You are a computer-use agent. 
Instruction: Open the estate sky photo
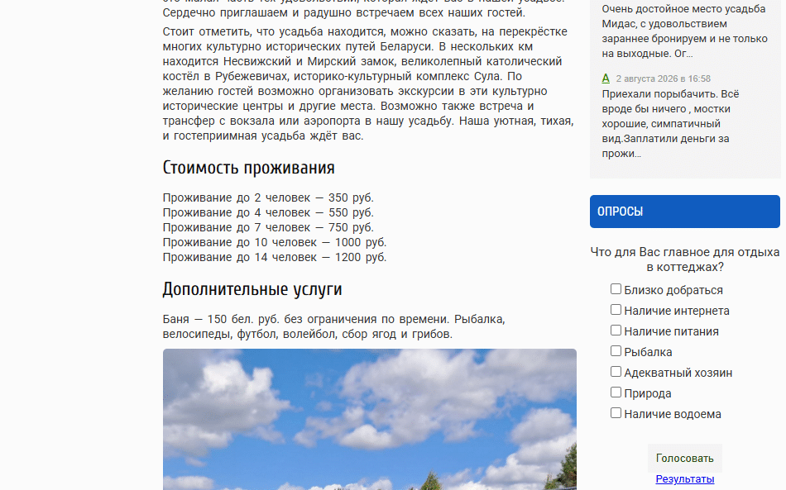(x=370, y=420)
